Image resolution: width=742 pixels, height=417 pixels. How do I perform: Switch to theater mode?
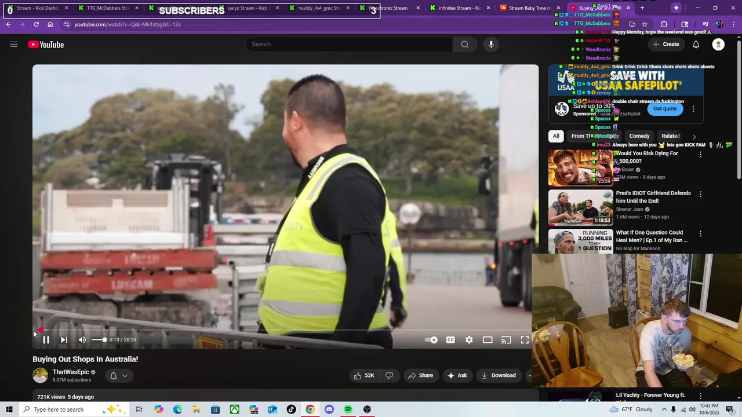pos(488,340)
